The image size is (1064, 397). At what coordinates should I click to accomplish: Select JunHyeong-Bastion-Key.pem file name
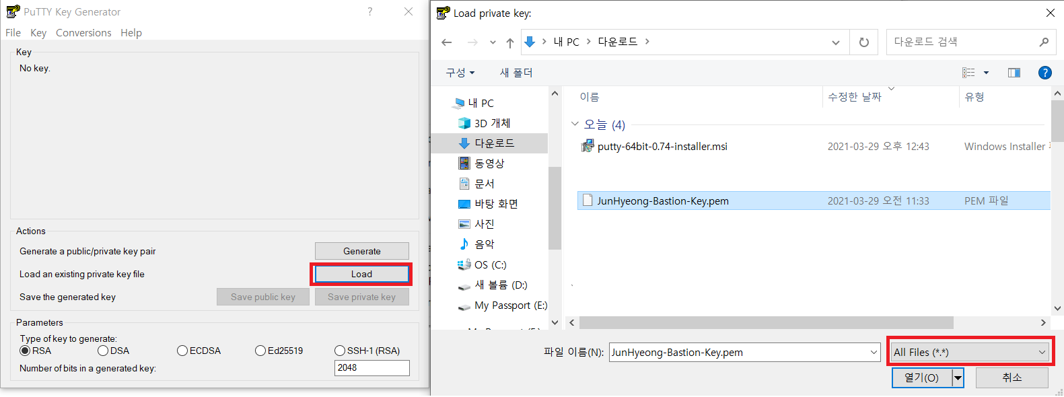tap(663, 201)
